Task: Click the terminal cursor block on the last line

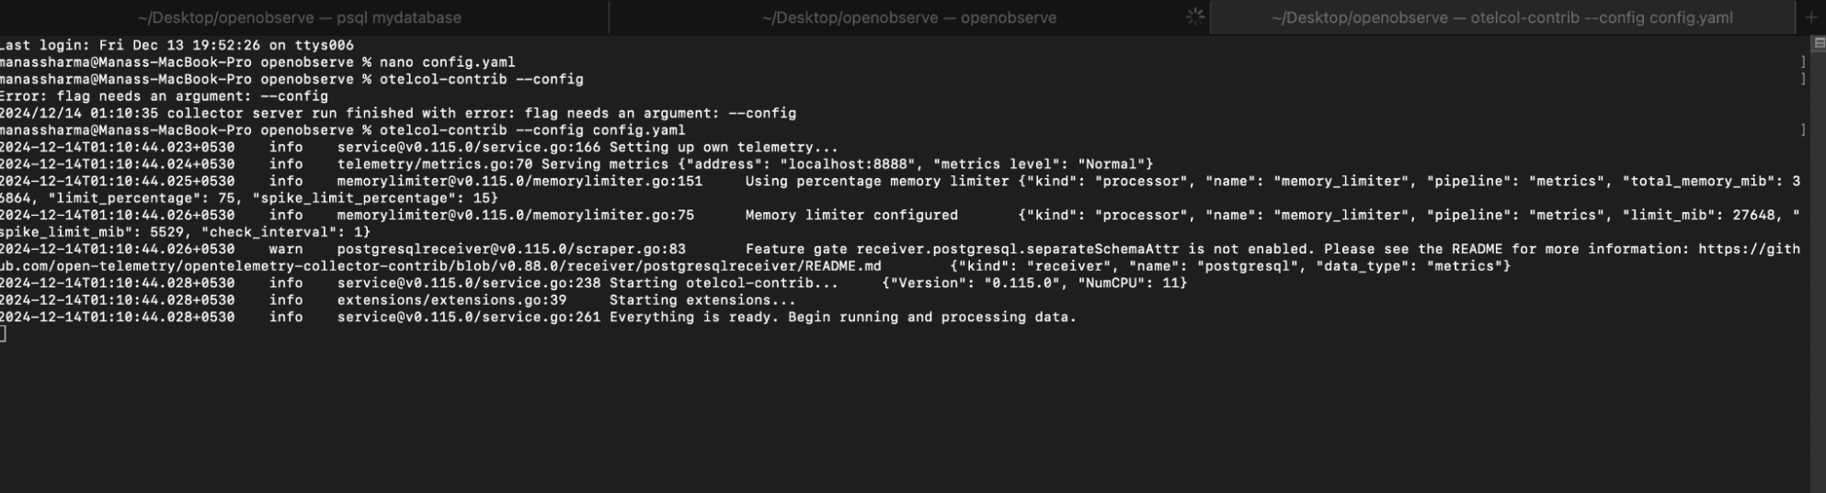Action: (3, 334)
